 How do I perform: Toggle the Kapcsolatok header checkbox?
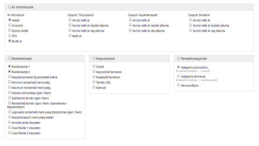point(94,58)
